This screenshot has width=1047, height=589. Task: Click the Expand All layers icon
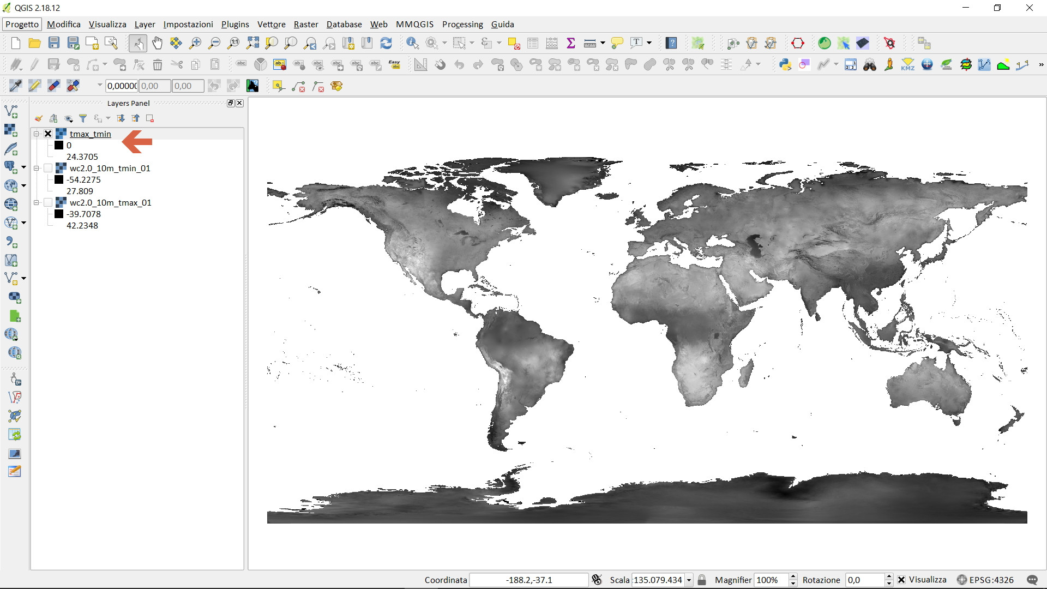coord(121,118)
